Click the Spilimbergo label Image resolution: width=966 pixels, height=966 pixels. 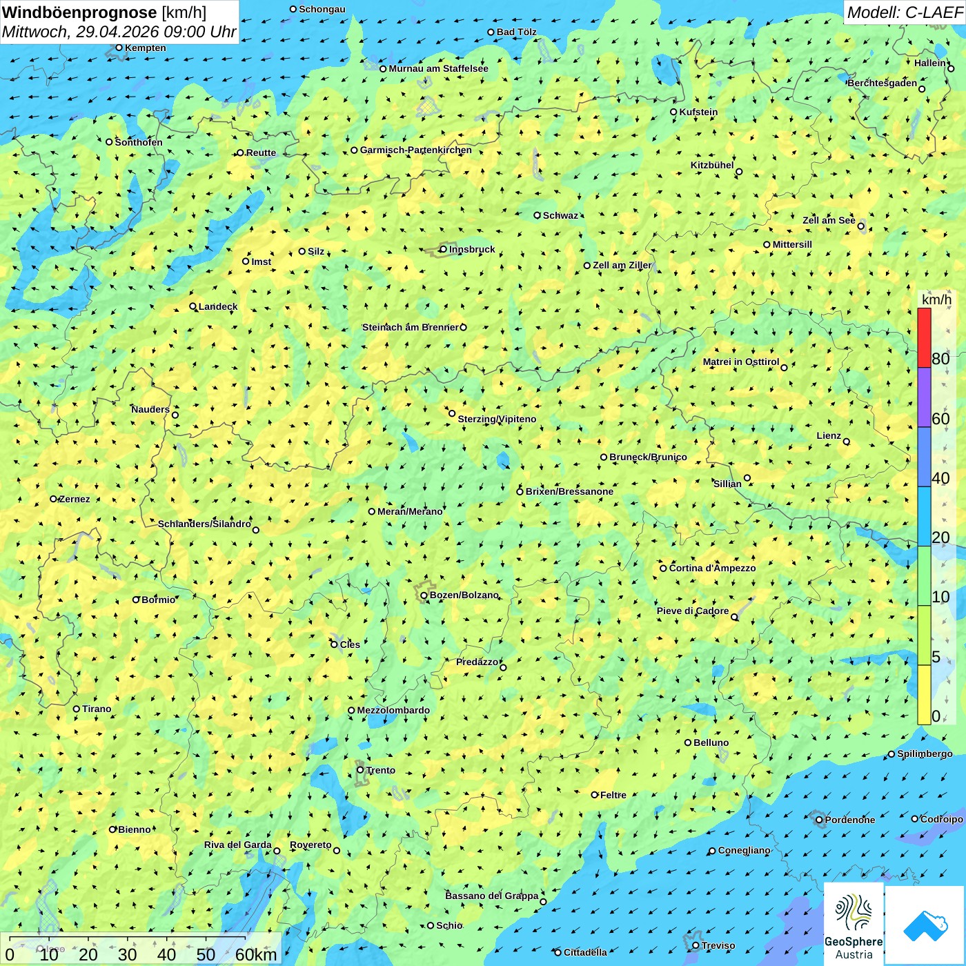[x=925, y=753]
